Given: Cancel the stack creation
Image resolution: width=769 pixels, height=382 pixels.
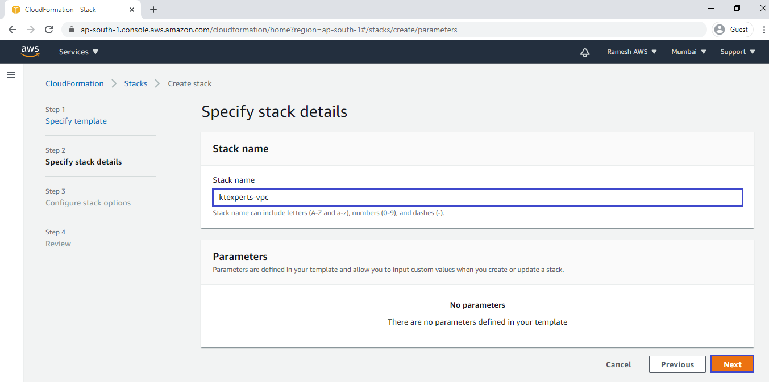Looking at the screenshot, I should tap(618, 364).
